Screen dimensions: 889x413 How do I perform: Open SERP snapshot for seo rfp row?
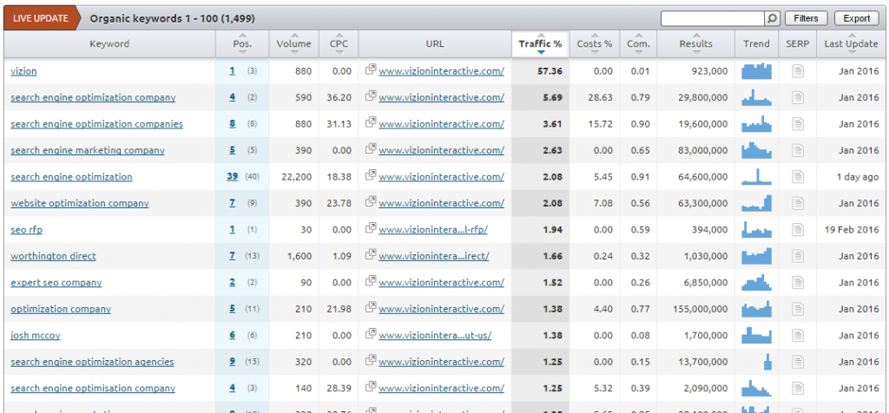[798, 230]
